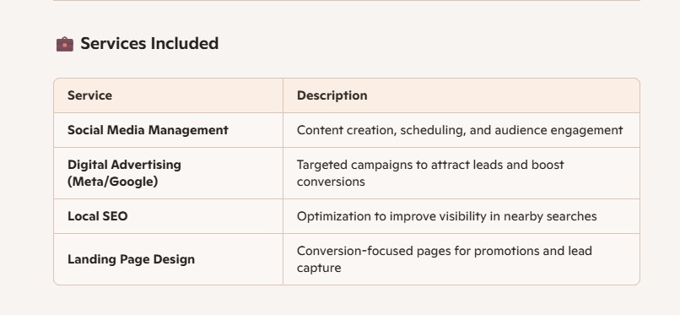The image size is (680, 315).
Task: Click the content creation and scheduling description
Action: [x=461, y=130]
